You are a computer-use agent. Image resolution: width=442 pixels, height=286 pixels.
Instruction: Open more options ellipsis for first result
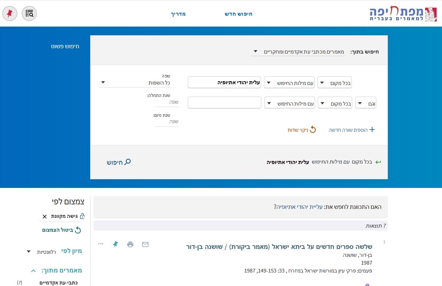click(101, 244)
